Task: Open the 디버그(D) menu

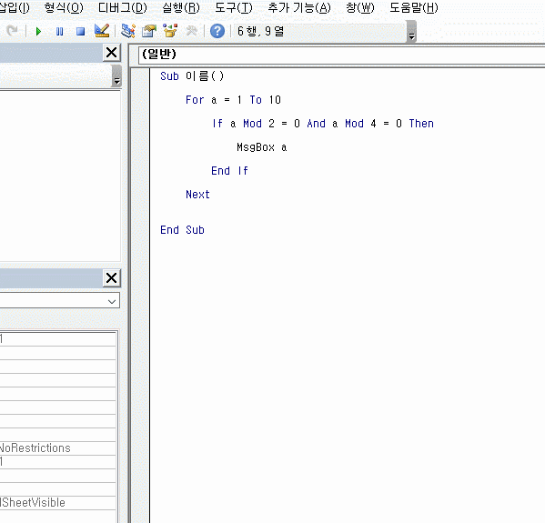Action: tap(123, 7)
